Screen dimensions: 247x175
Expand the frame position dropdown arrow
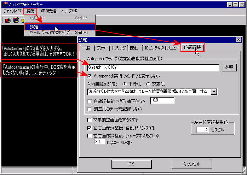click(214, 92)
